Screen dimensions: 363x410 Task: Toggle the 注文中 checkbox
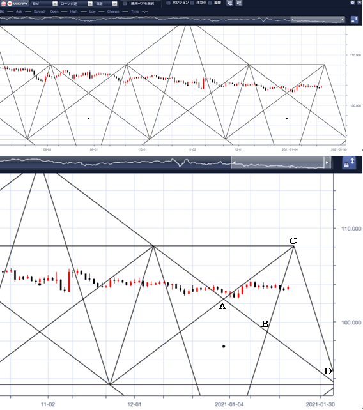(x=192, y=3)
